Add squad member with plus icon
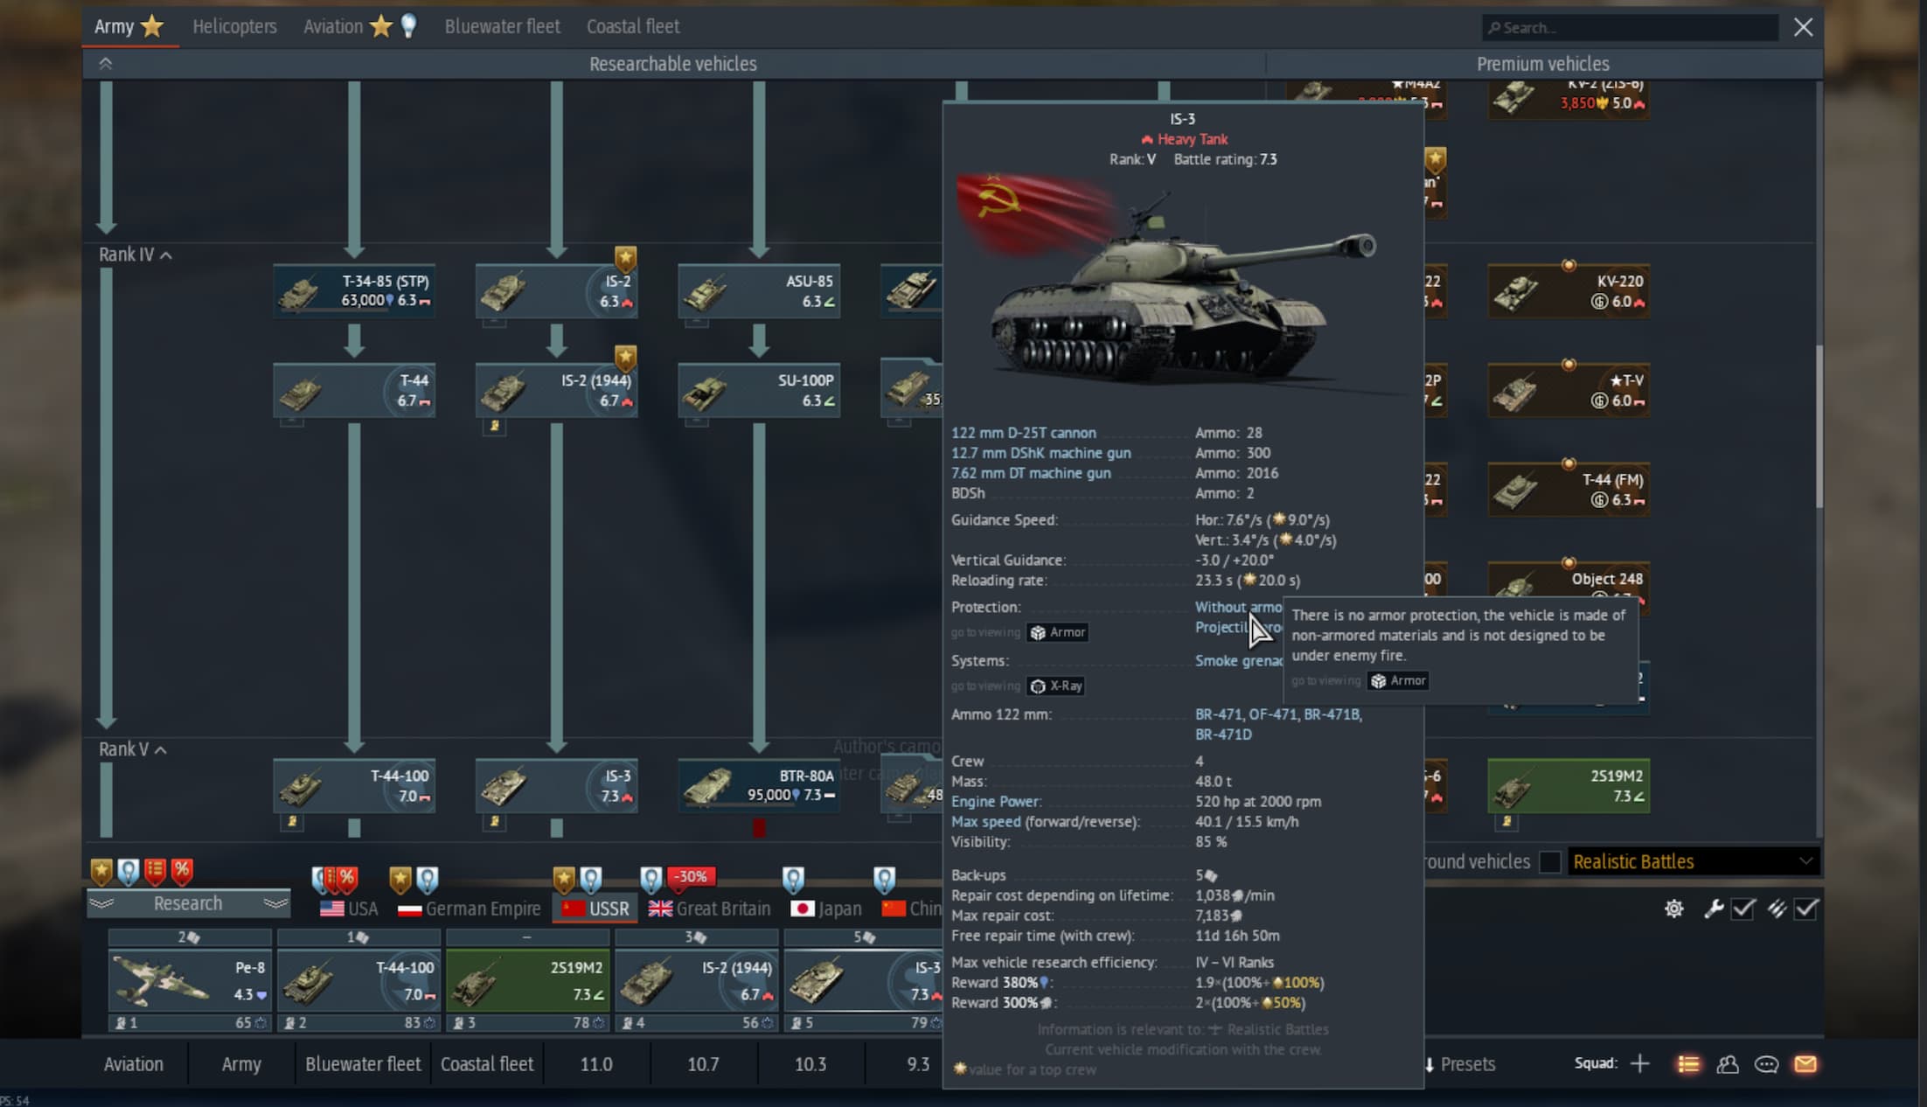Image resolution: width=1927 pixels, height=1107 pixels. pyautogui.click(x=1640, y=1063)
